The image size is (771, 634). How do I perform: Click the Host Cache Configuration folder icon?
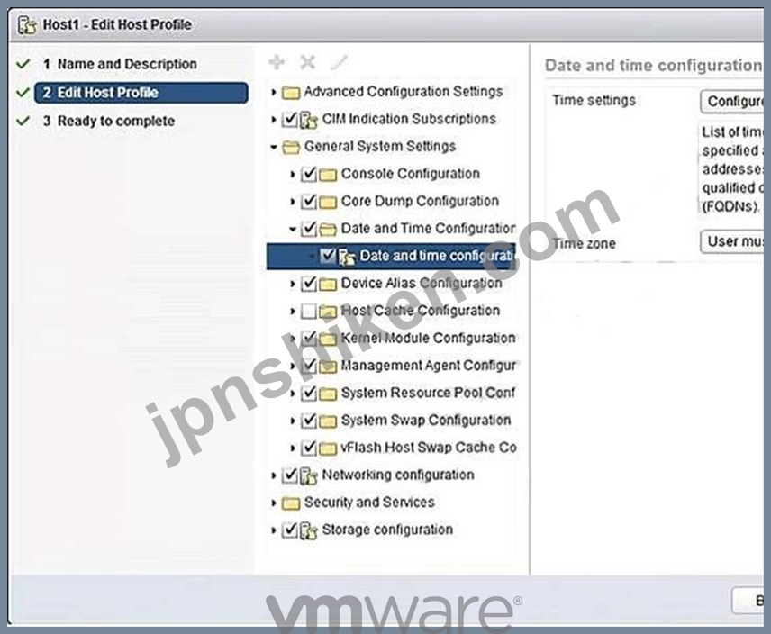[x=328, y=312]
